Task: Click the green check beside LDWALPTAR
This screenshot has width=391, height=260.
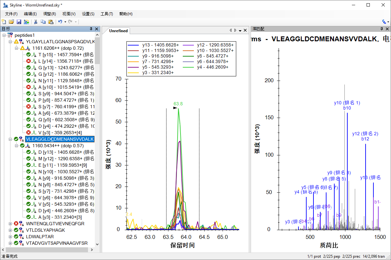Action: point(16,237)
